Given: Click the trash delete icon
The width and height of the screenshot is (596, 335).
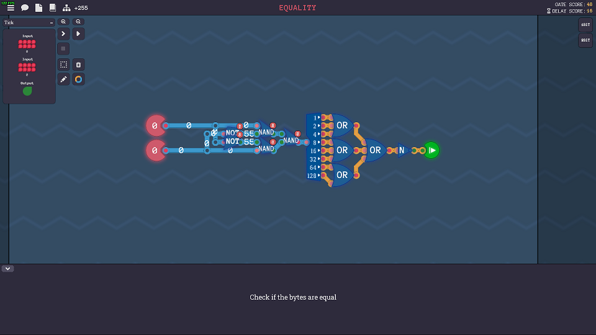Looking at the screenshot, I should (78, 65).
